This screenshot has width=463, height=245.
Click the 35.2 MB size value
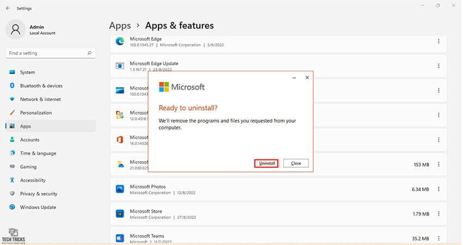(421, 238)
